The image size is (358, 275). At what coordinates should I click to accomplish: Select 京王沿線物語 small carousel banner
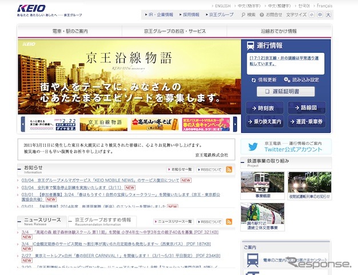click(x=104, y=124)
